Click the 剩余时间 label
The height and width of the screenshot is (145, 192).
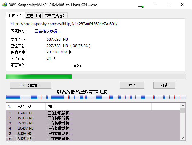click(18, 59)
